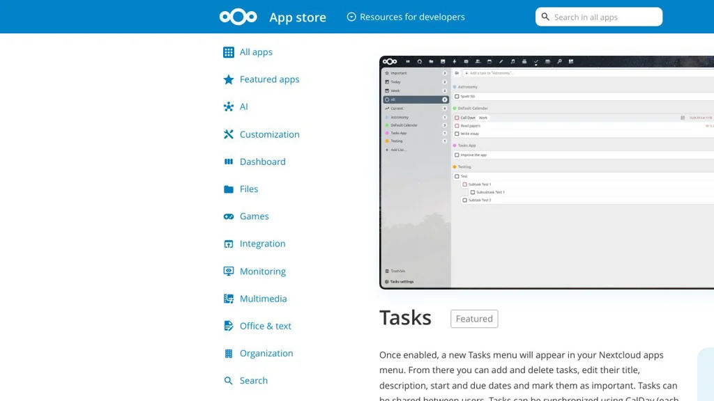Open the Organization category icon

tap(229, 353)
